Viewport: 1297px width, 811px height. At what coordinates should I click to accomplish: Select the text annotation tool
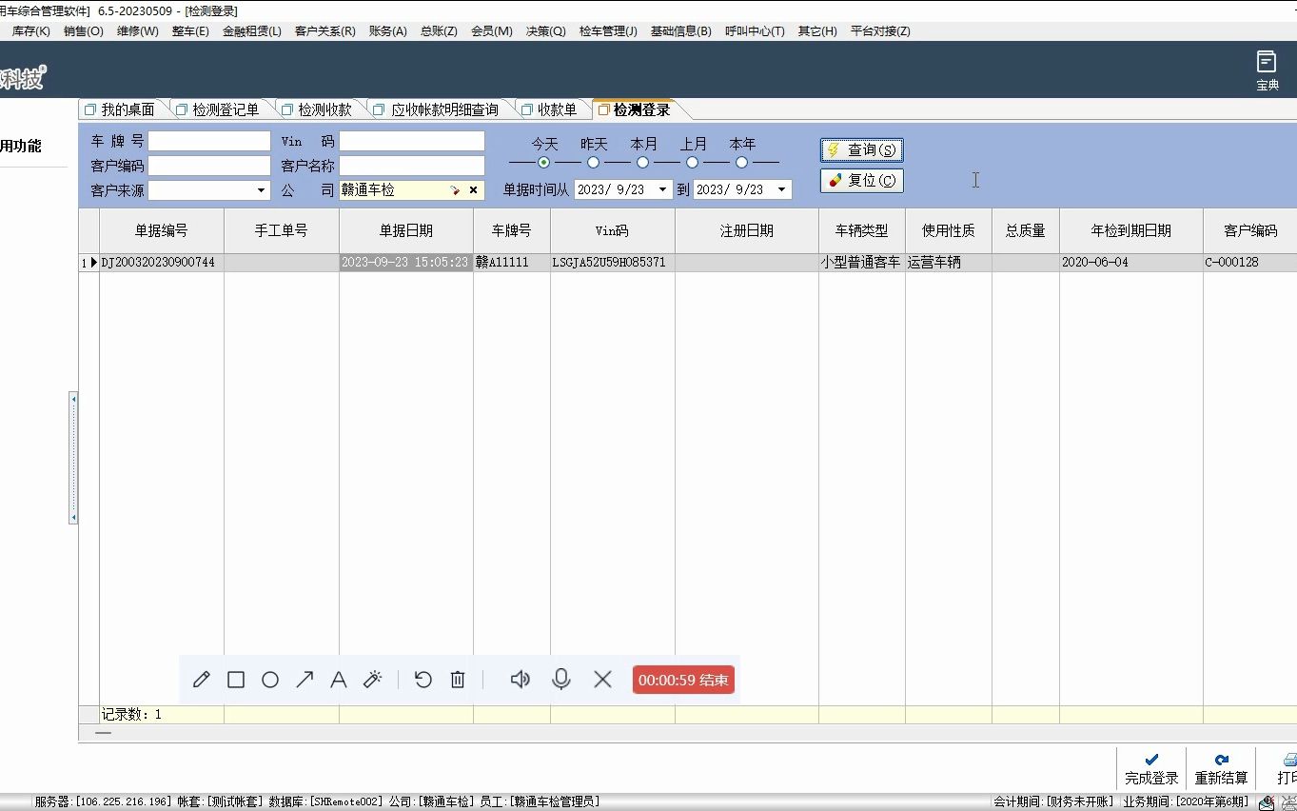pos(339,679)
